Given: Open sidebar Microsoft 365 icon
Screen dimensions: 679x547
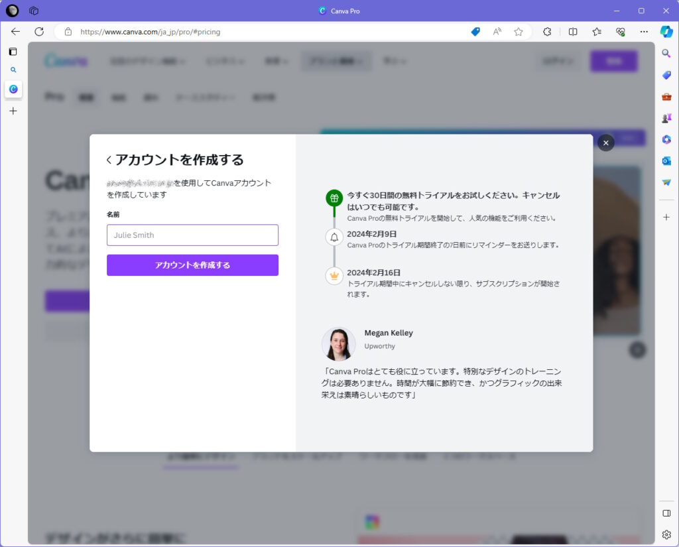Looking at the screenshot, I should (x=666, y=139).
